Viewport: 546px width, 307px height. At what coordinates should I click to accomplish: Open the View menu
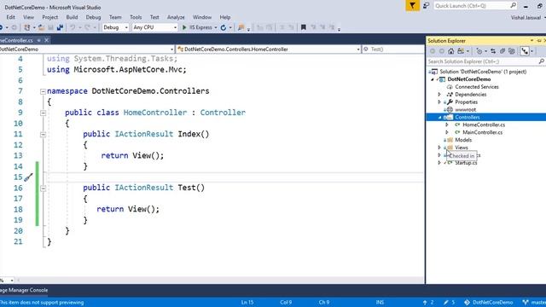click(28, 17)
